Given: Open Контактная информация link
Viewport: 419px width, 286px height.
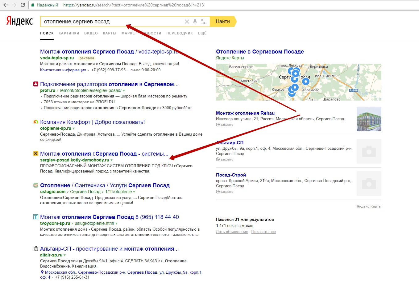Looking at the screenshot, I should tap(63, 70).
